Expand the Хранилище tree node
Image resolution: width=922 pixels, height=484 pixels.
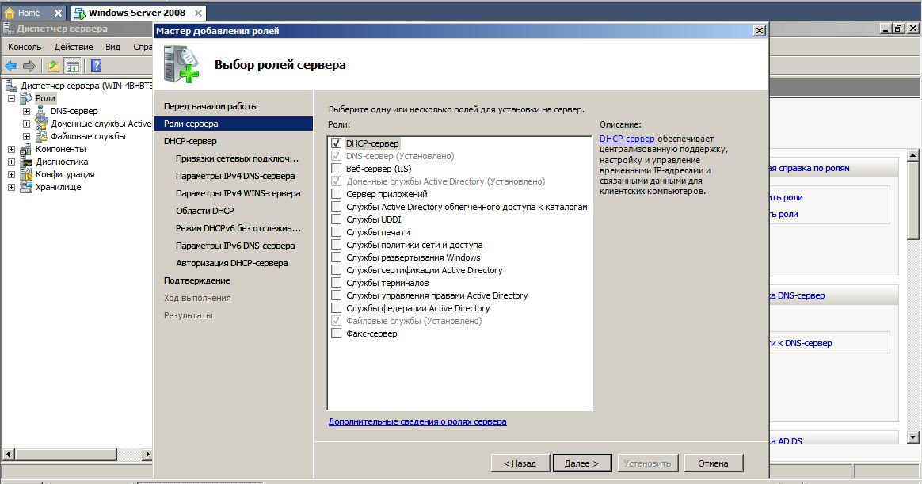(x=11, y=187)
